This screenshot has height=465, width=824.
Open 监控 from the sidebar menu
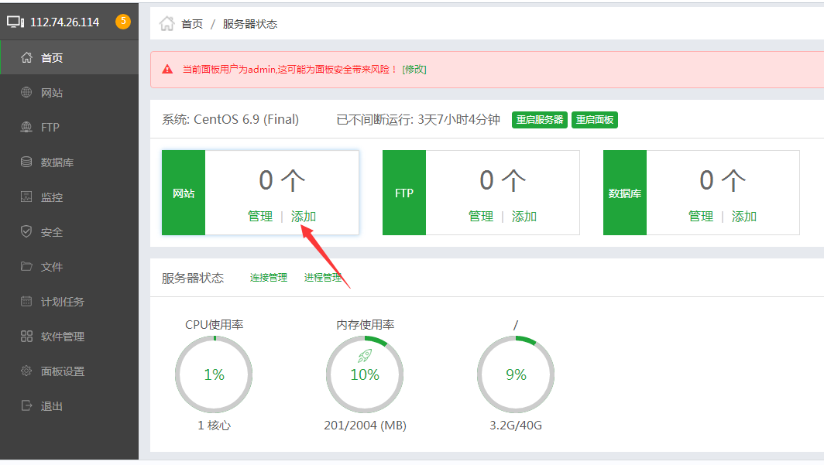coord(52,197)
